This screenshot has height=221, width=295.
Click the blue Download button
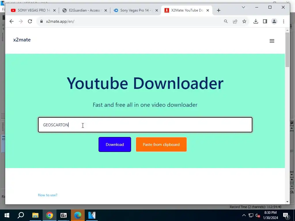coord(115,144)
